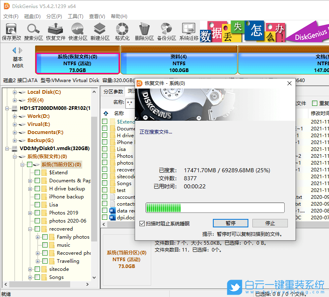Viewport: 329px width, 297px height.
Task: Click the 系统迁移 system migration icon
Action: (189, 31)
